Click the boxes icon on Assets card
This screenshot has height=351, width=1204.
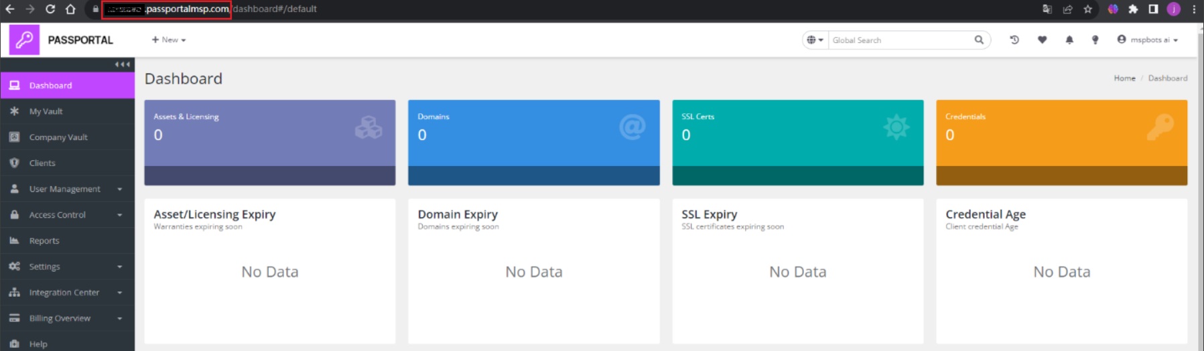click(x=369, y=127)
